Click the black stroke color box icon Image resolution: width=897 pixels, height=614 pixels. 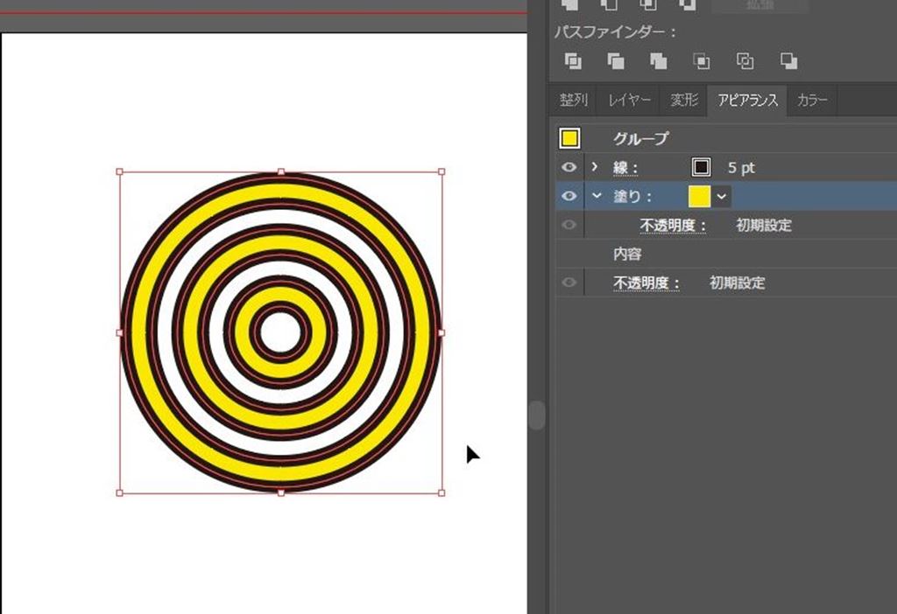700,167
